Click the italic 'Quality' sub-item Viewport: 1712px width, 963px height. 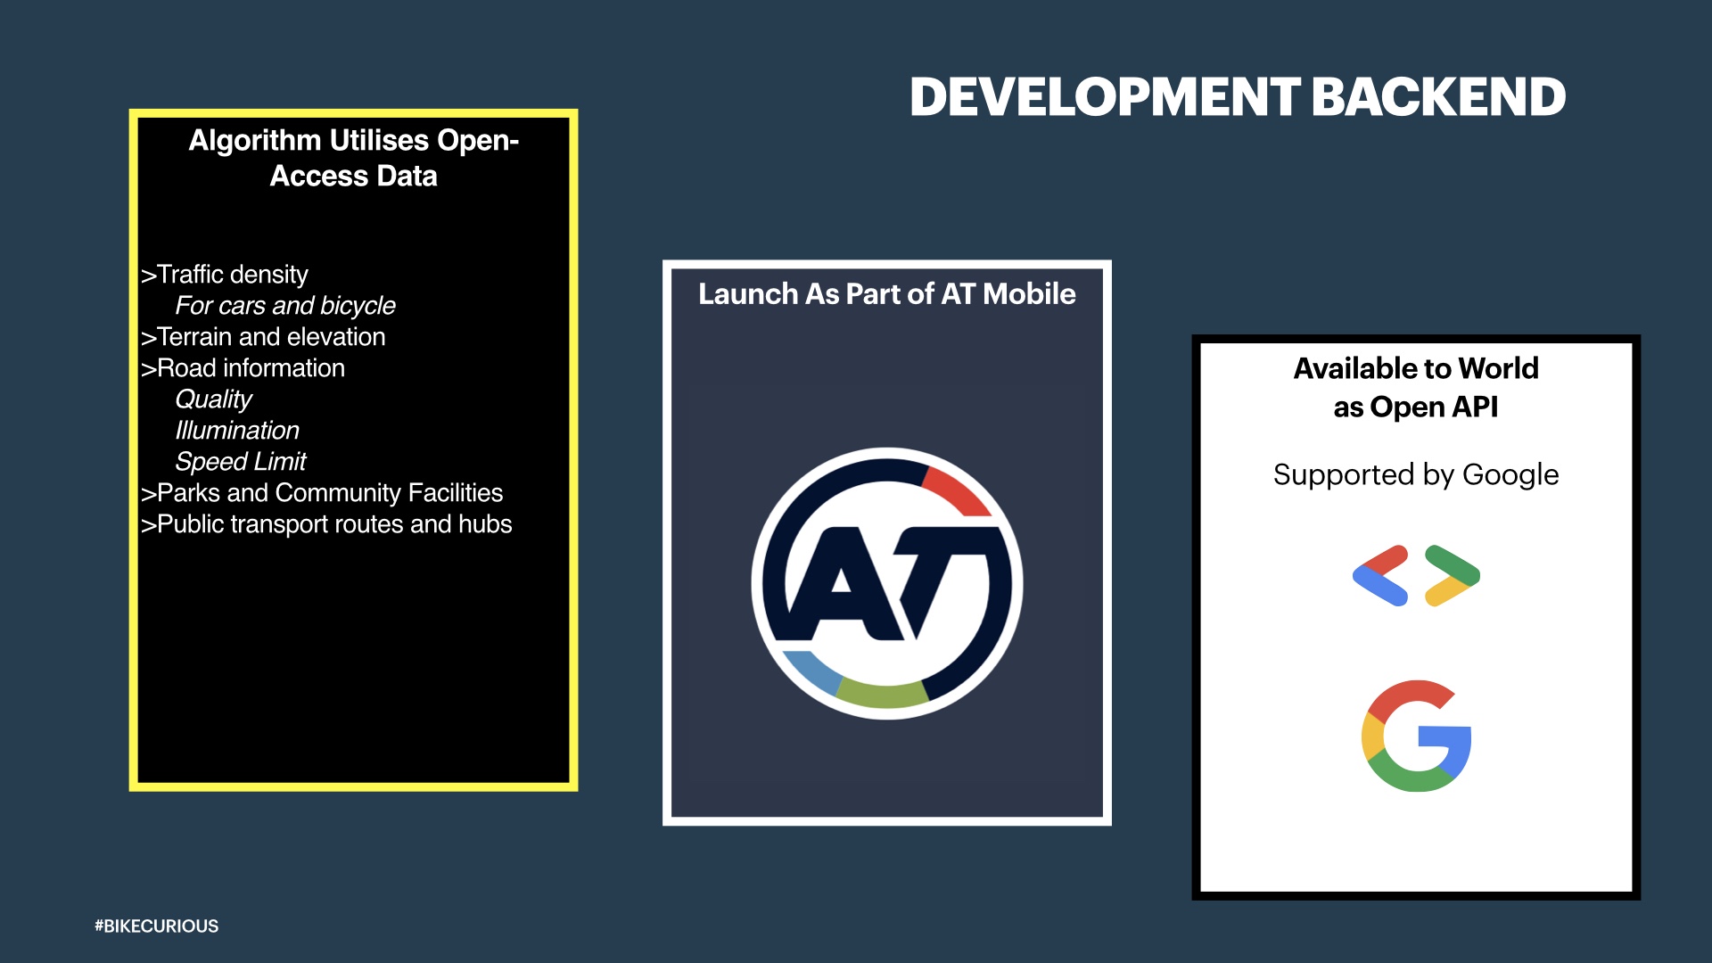(x=213, y=399)
